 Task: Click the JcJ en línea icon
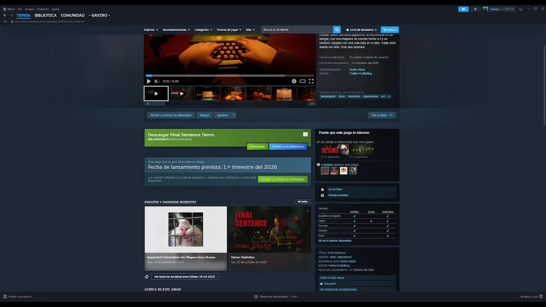[x=322, y=189]
